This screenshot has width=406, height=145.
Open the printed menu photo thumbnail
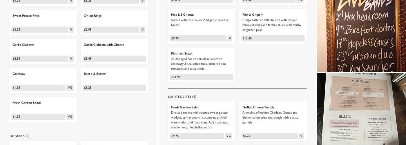point(361,109)
